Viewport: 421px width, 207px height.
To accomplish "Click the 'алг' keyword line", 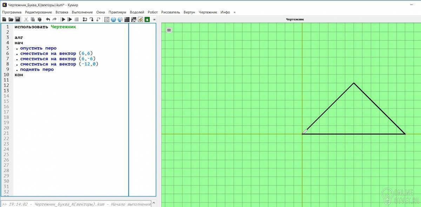I will pos(19,37).
